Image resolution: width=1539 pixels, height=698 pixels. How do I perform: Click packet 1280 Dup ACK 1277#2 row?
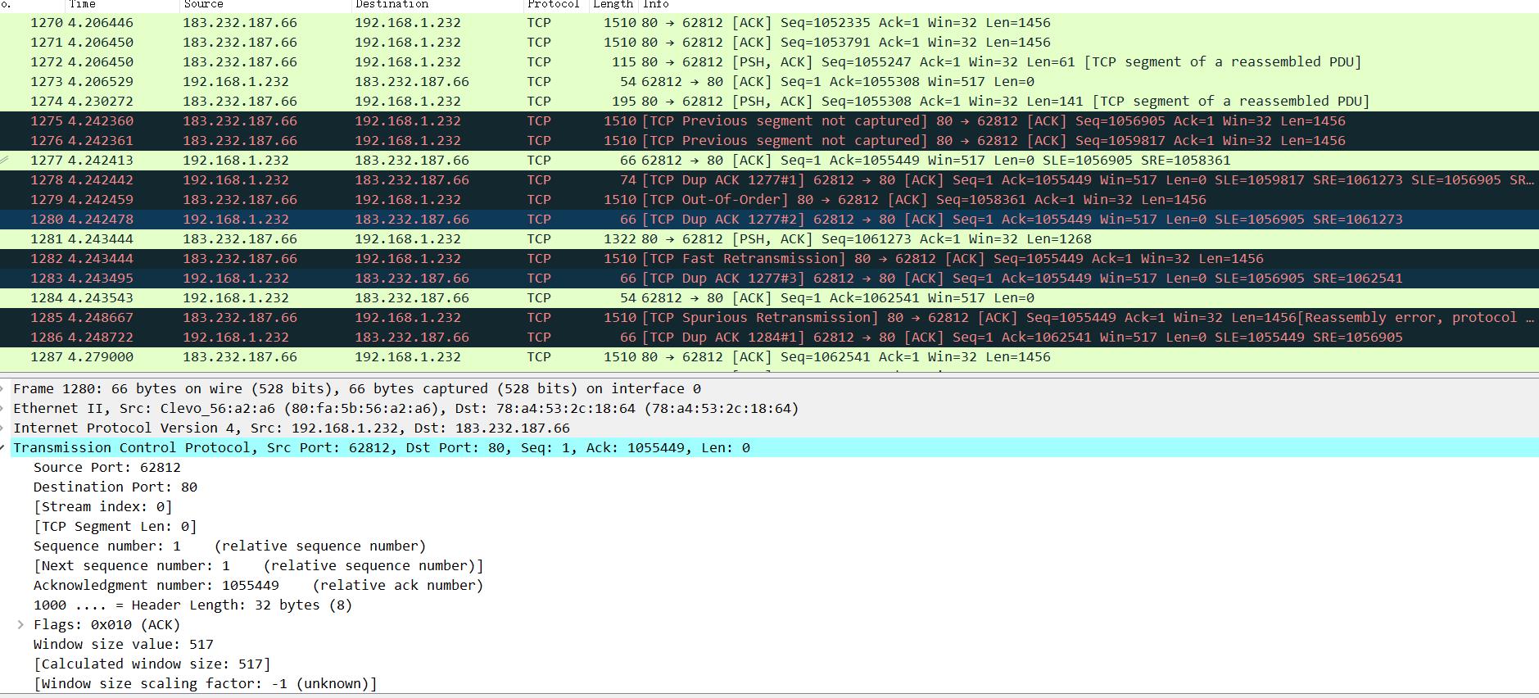tap(769, 220)
